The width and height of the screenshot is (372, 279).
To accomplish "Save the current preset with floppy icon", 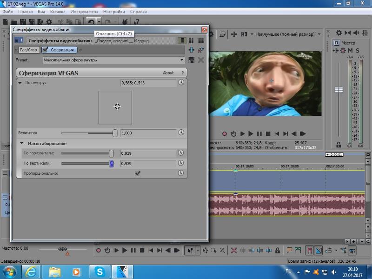I will tap(192, 60).
